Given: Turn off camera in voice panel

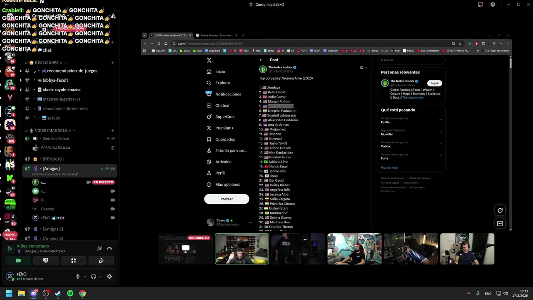Looking at the screenshot, I should click(x=18, y=260).
